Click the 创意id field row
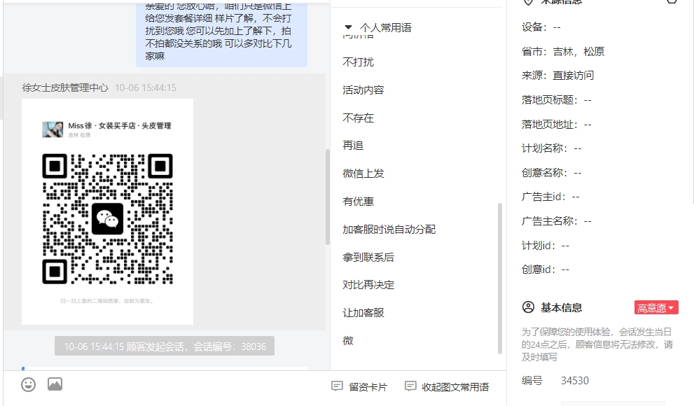 546,269
